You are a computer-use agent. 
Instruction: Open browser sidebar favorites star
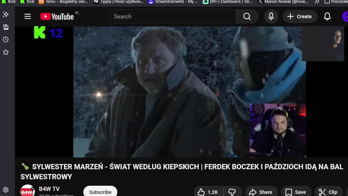point(6,52)
